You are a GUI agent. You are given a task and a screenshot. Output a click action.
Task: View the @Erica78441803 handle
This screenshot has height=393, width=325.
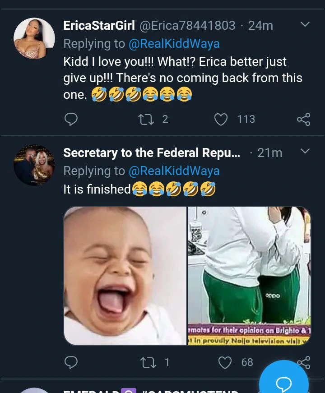tap(187, 26)
